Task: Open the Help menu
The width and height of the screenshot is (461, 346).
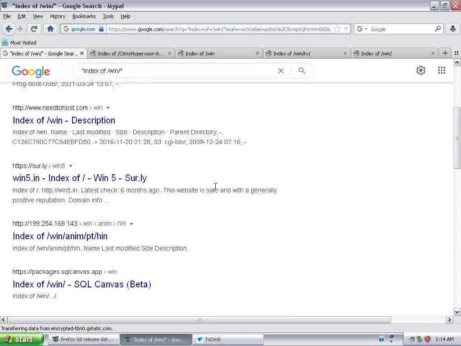Action: point(125,16)
